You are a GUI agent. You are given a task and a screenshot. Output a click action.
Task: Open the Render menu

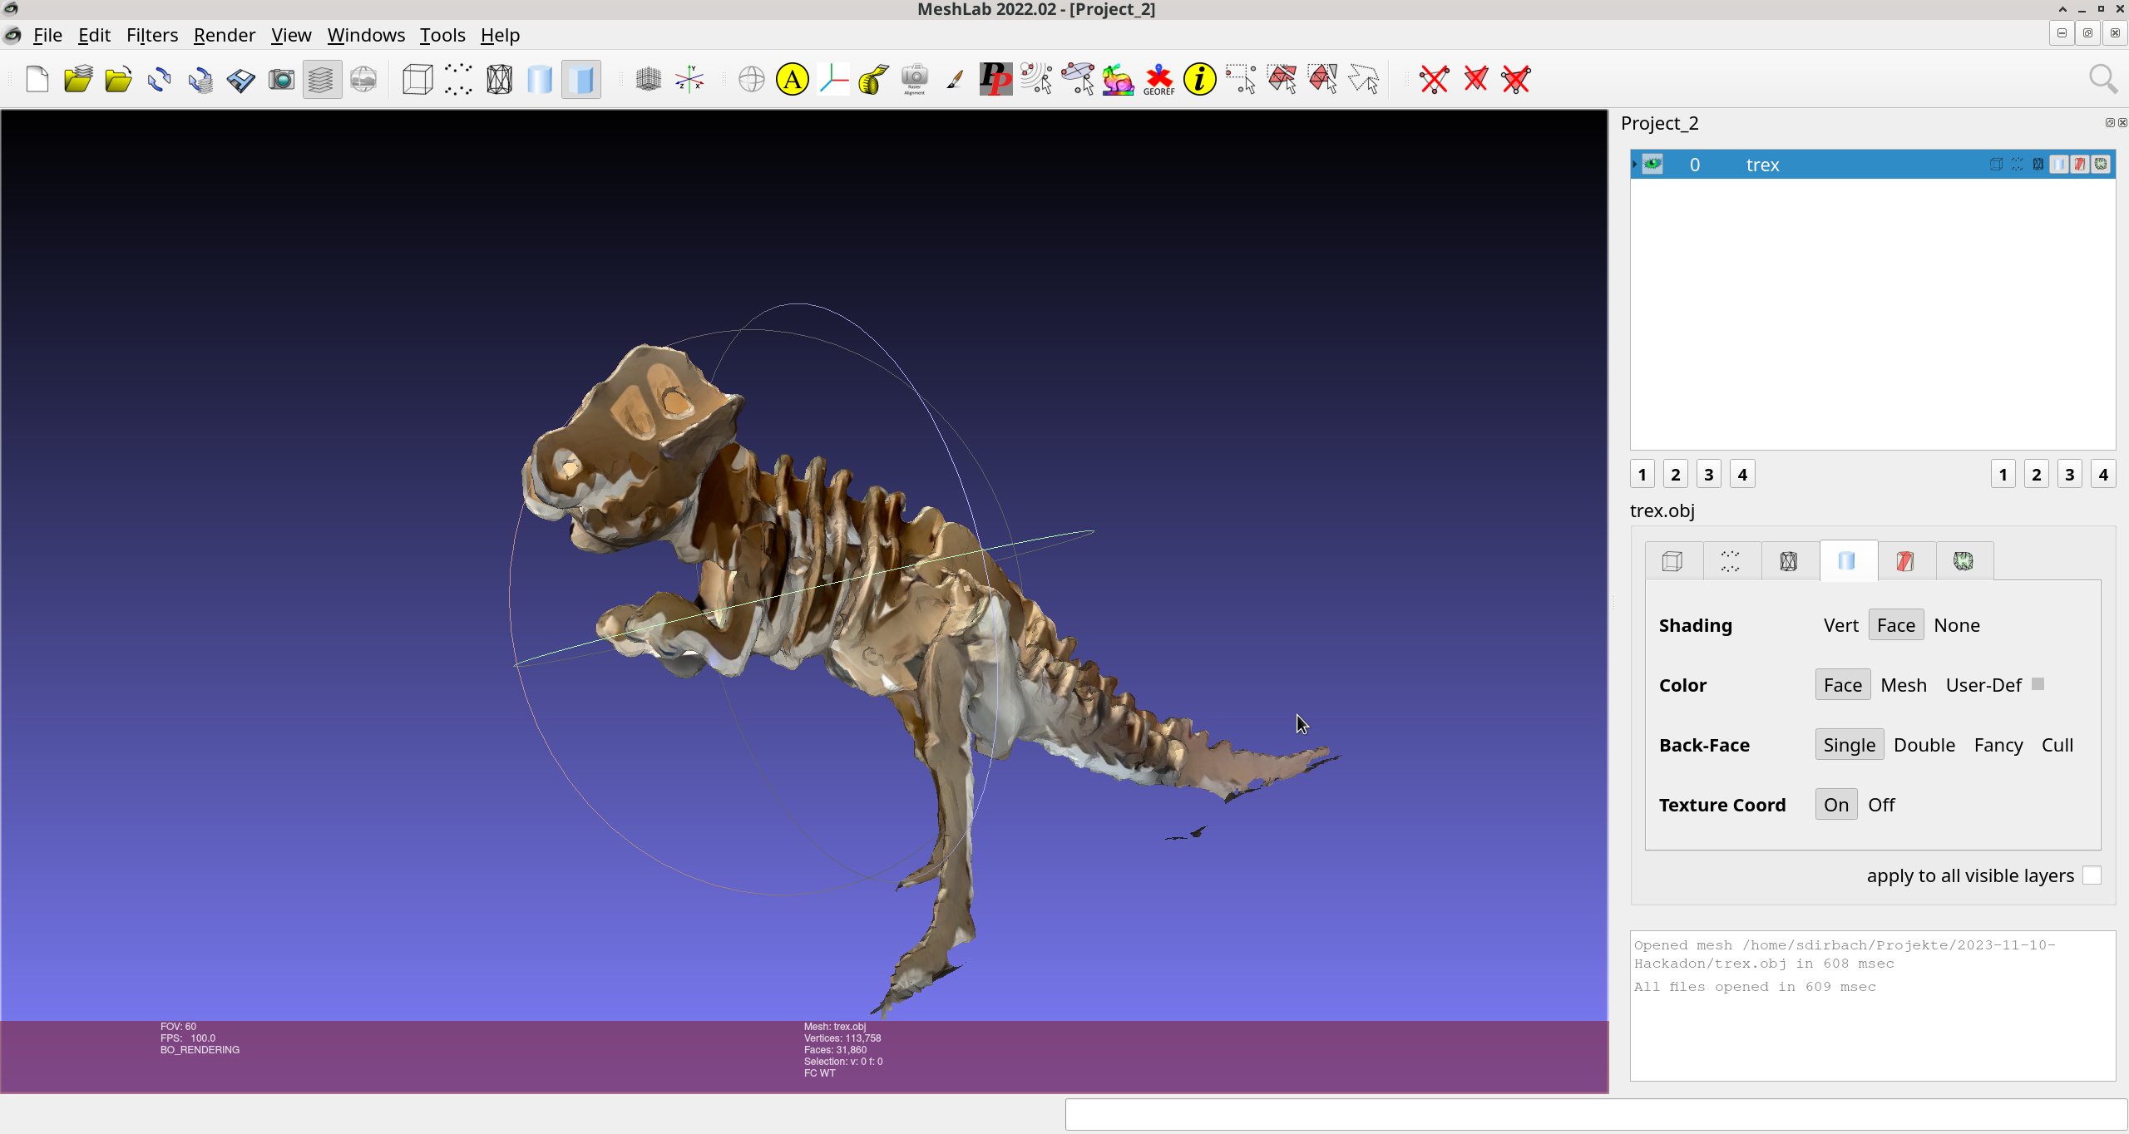pyautogui.click(x=224, y=35)
